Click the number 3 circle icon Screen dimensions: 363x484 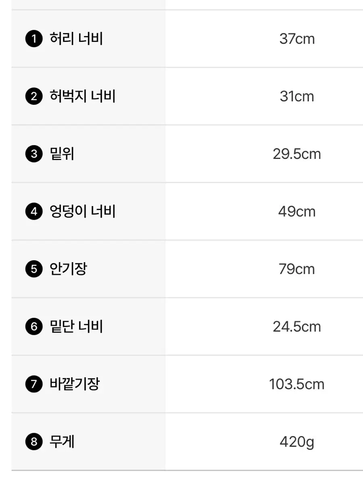pyautogui.click(x=34, y=154)
